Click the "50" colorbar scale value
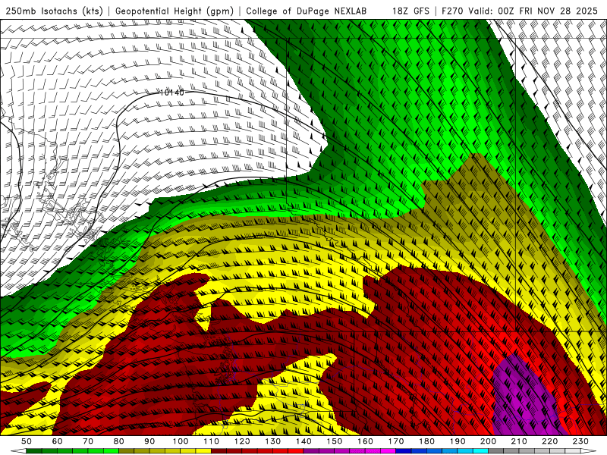607x455 pixels. tap(27, 441)
